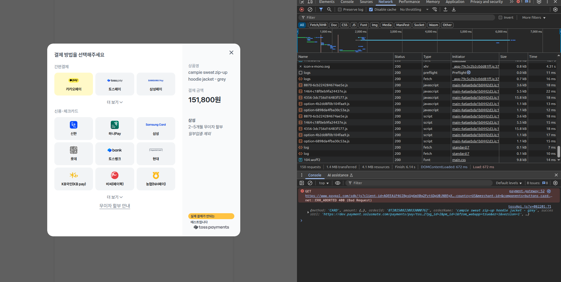Open Network panel settings gear
The height and width of the screenshot is (282, 561).
(555, 9)
